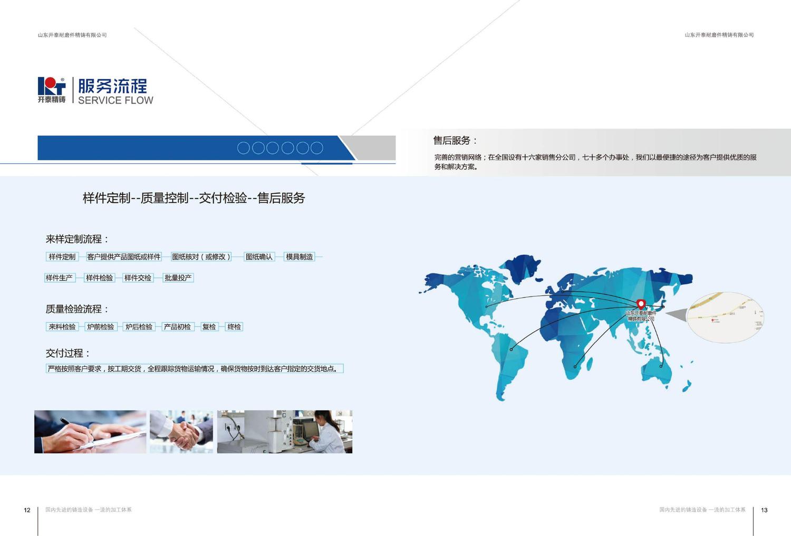The width and height of the screenshot is (791, 536).
Task: Click the 炉后检验 step box
Action: pos(139,326)
